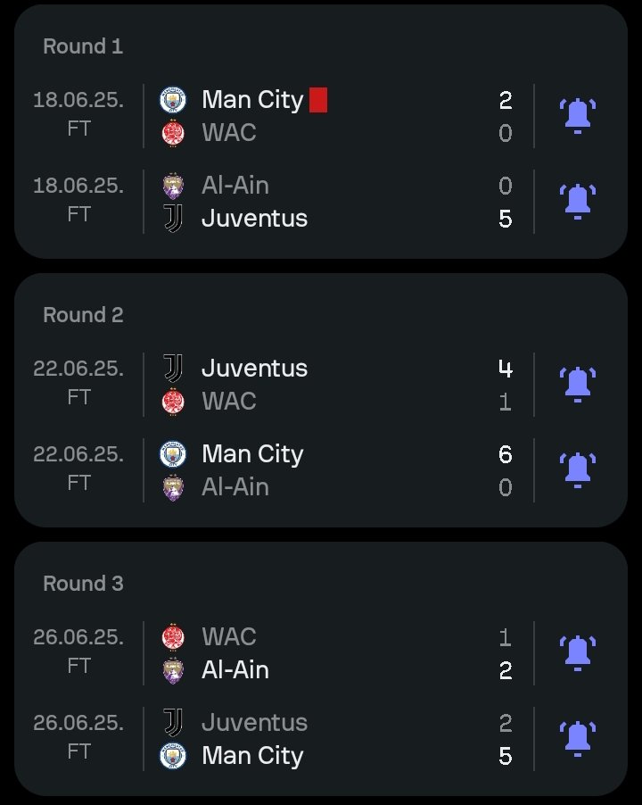This screenshot has height=805, width=642.
Task: Click Juventus logo in Round 2 match
Action: (x=173, y=368)
